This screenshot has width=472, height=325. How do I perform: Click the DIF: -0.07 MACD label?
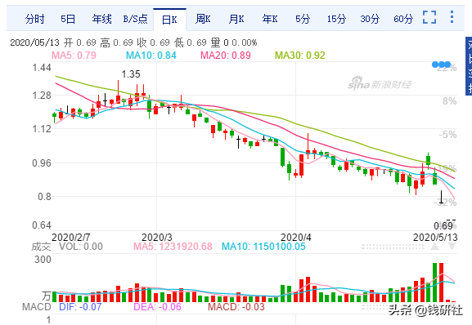click(80, 307)
